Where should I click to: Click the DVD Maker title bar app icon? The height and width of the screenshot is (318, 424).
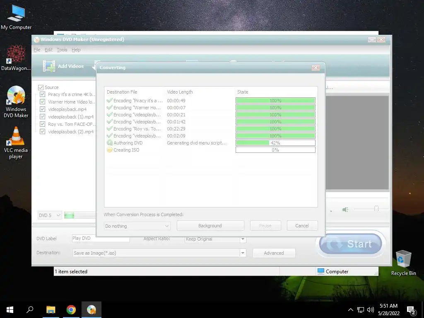(x=37, y=39)
